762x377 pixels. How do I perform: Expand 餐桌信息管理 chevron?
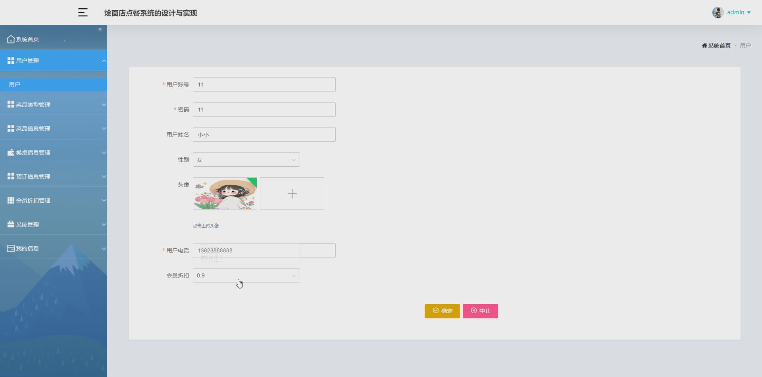(104, 152)
